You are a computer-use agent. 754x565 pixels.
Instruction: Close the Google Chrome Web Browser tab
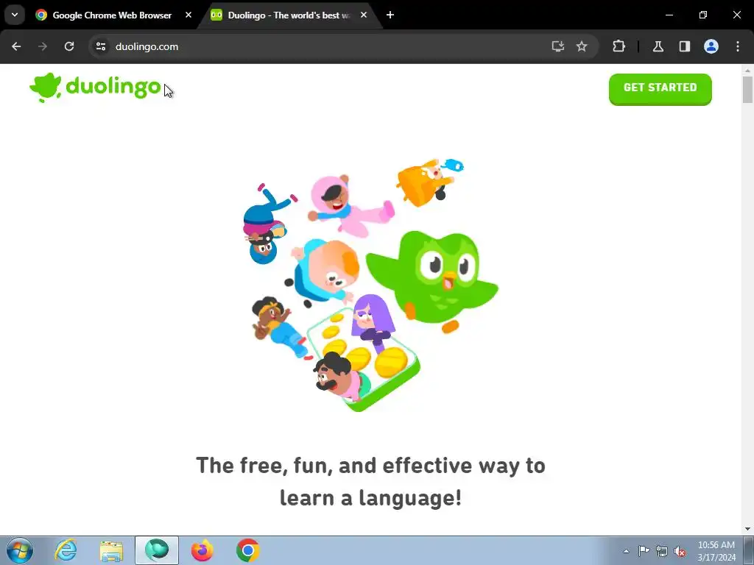[x=188, y=15]
